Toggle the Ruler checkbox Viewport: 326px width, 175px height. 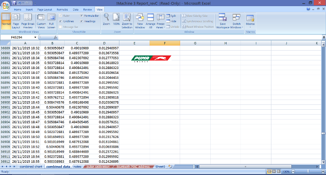coord(60,16)
